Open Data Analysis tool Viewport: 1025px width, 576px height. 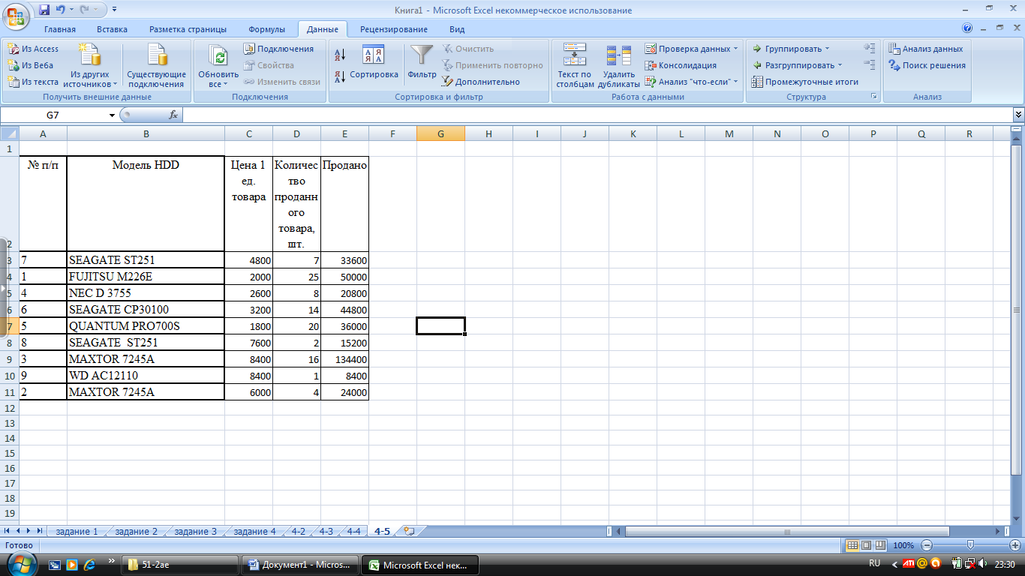925,49
